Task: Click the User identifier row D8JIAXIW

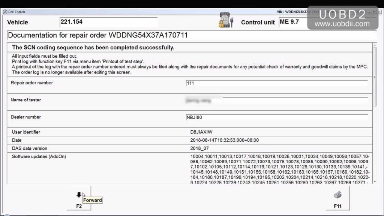Action: 202,132
